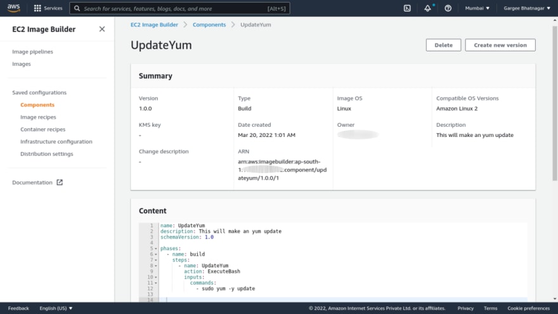Click the scrollbar down arrow

[555, 299]
